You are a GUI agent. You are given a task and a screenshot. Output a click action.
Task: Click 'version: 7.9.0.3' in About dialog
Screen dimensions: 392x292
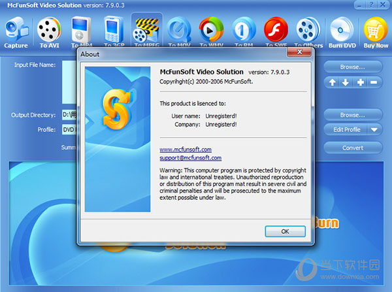coord(269,73)
